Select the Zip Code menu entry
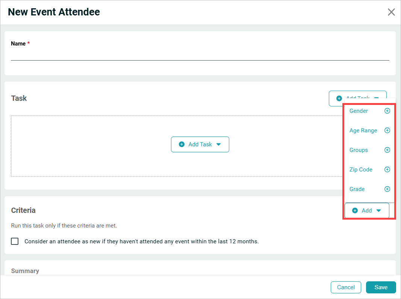Viewport: 401px width, 299px height. (361, 170)
